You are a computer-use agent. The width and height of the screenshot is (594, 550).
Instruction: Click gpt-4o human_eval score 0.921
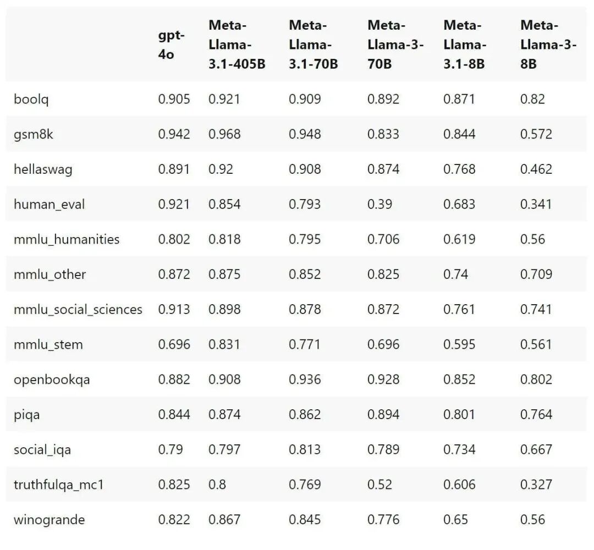point(174,204)
